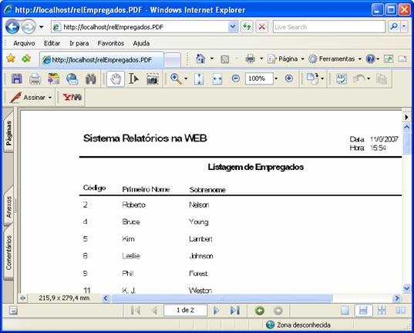Click the Fit Width icon

coord(217,78)
